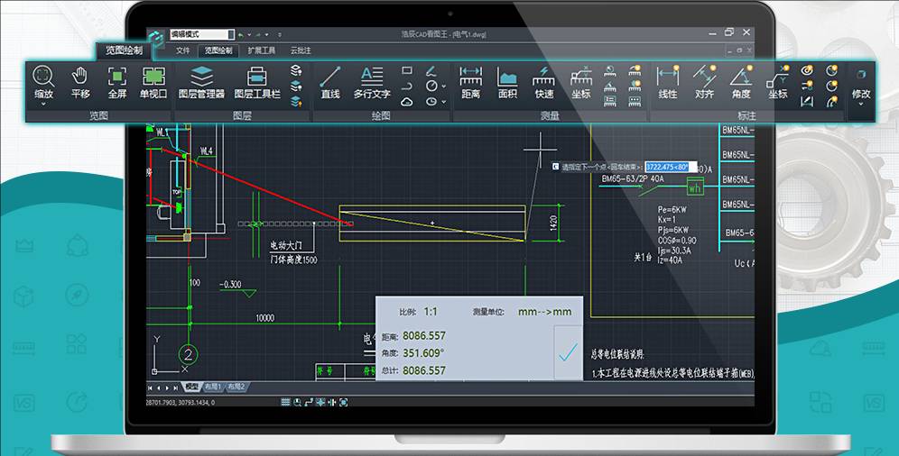Confirm measurement with the checkmark button

coord(568,353)
